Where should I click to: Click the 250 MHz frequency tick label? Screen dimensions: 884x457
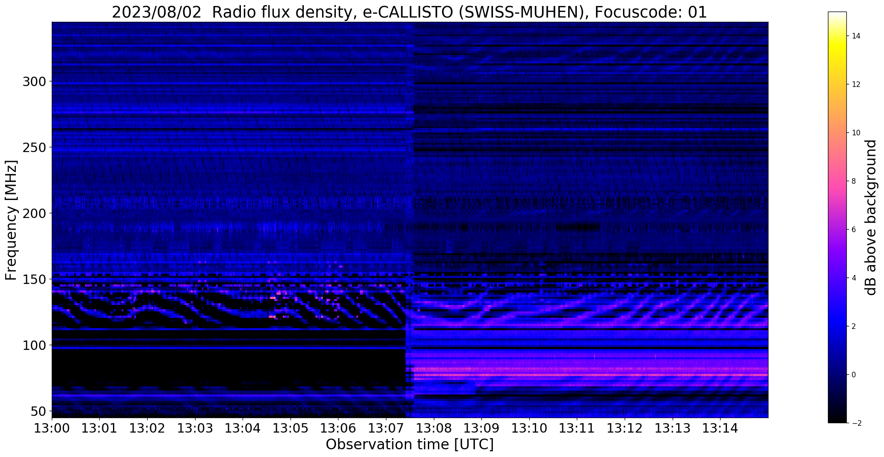(34, 147)
